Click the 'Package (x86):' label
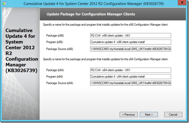The height and width of the screenshot is (123, 189). pos(55,36)
